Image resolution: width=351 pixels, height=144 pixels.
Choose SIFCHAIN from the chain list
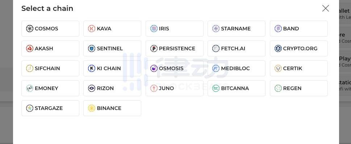(50, 68)
